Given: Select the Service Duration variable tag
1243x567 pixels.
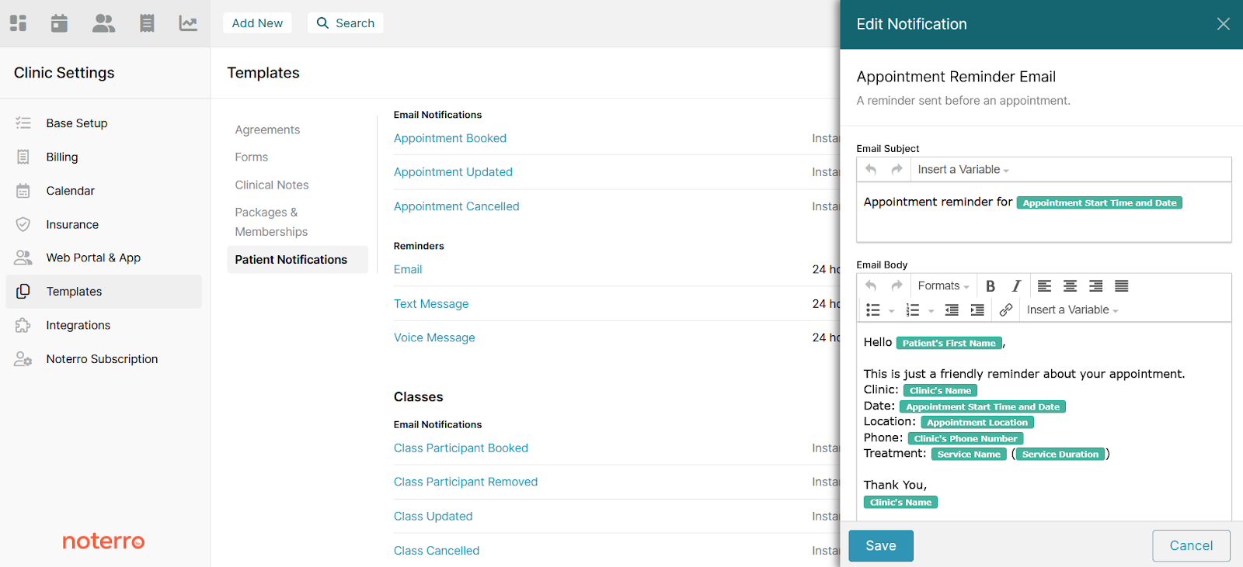Looking at the screenshot, I should [x=1060, y=455].
